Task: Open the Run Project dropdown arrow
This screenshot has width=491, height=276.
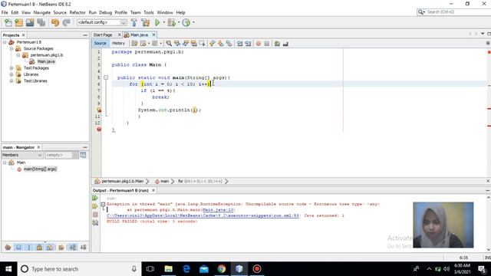Action: click(163, 22)
